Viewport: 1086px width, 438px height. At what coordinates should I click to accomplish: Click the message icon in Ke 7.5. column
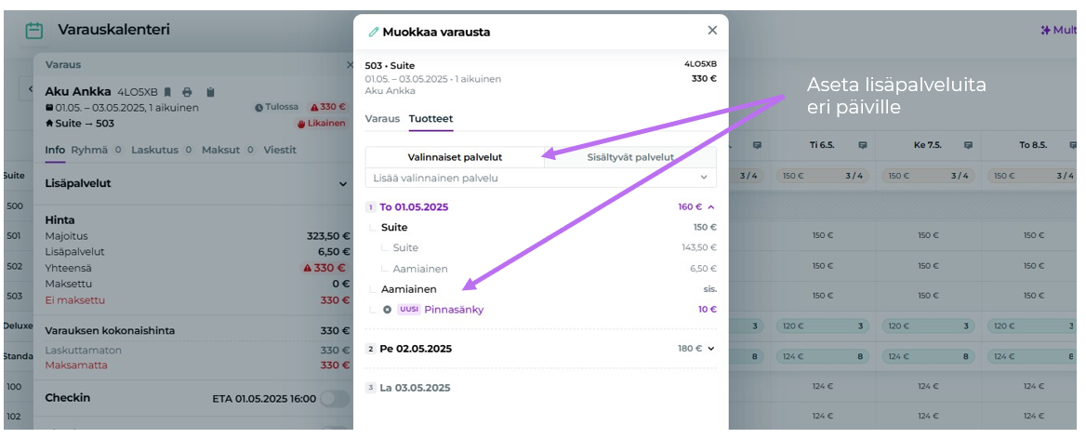point(968,145)
